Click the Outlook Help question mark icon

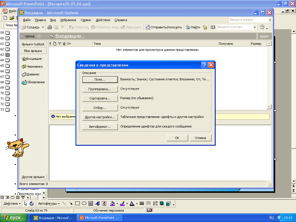click(262, 27)
